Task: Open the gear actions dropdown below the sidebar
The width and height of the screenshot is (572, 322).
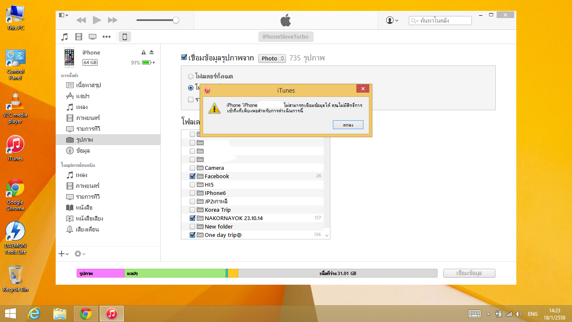Action: (80, 254)
